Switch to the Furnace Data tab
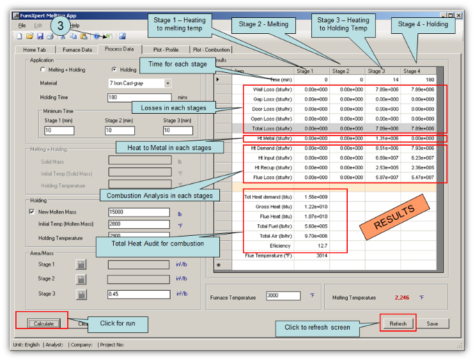This screenshot has height=361, width=475. (x=77, y=50)
